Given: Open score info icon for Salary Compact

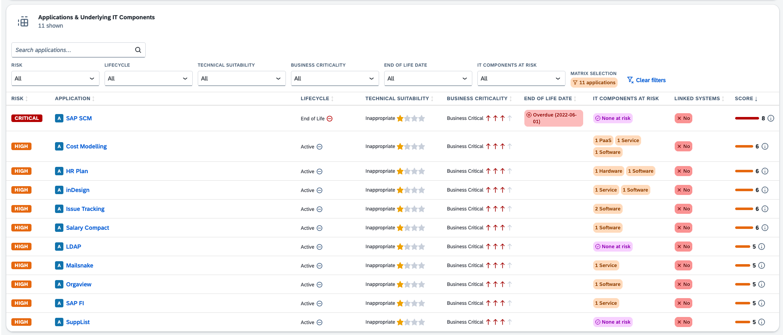Looking at the screenshot, I should 765,228.
